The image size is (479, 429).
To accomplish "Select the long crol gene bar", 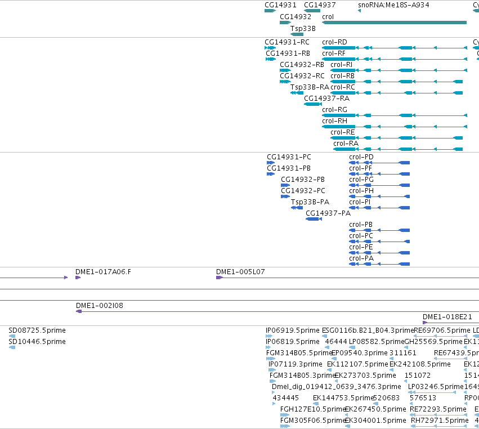I will click(395, 23).
